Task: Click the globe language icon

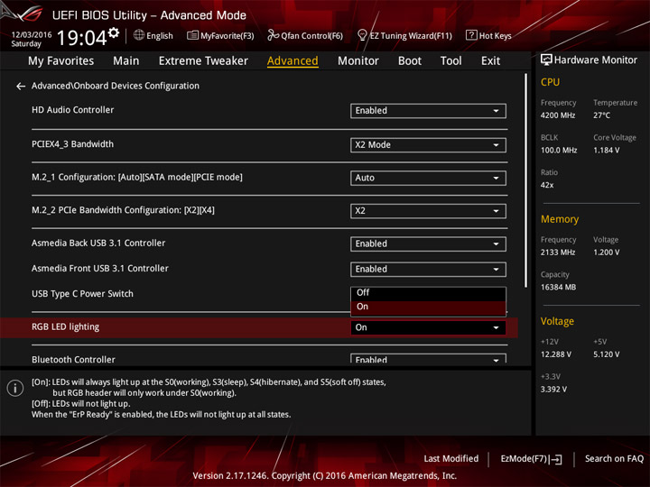Action: click(139, 35)
